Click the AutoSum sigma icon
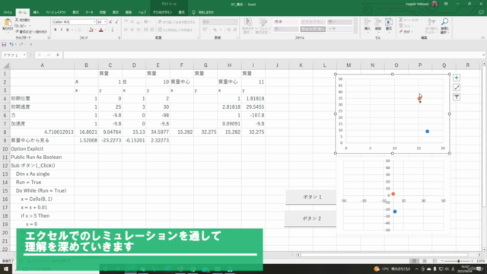Viewport: 487px width, 274px height. pyautogui.click(x=401, y=20)
